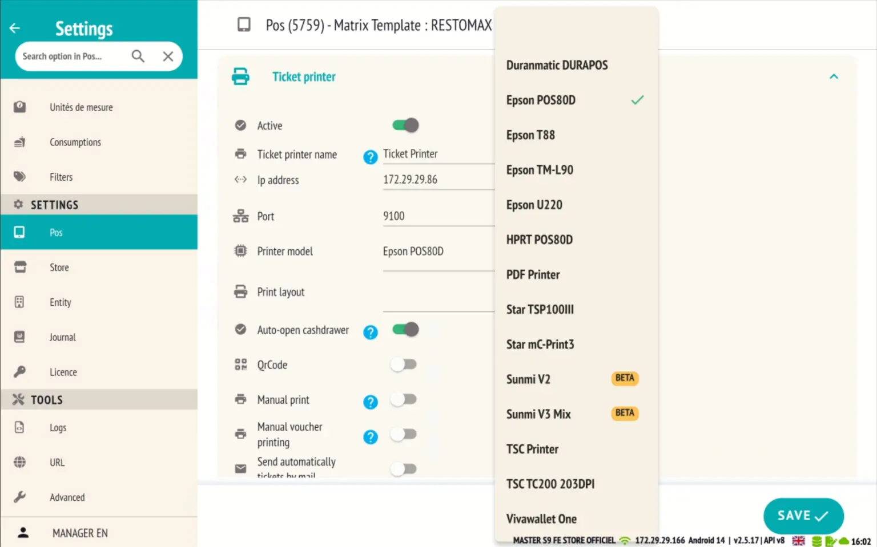The height and width of the screenshot is (547, 877).
Task: Edit the Ticket Printer name field
Action: coord(438,154)
